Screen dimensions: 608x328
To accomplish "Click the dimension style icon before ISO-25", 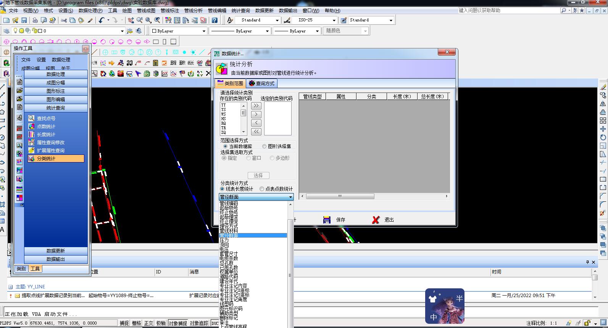I will coord(287,20).
